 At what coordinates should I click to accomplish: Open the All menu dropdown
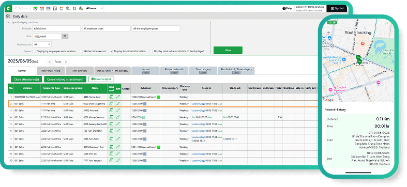pos(94,8)
